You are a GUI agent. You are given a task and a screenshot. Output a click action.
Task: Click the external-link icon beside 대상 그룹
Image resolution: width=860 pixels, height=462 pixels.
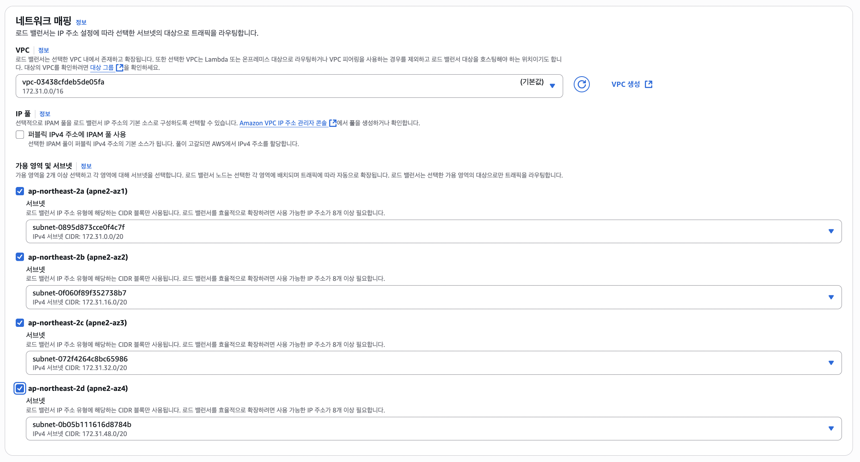(x=120, y=68)
